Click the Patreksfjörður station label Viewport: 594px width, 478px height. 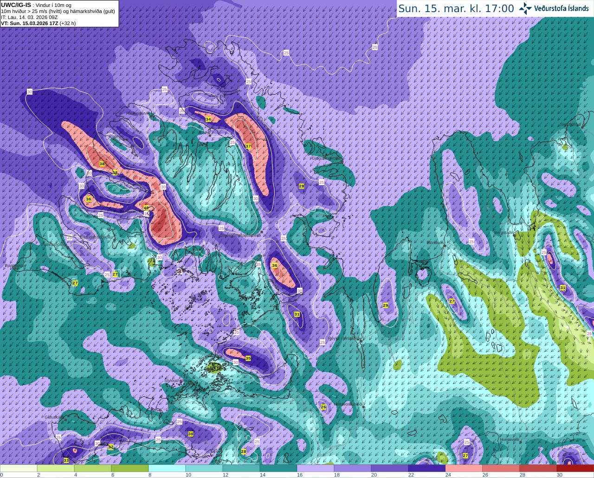(x=53, y=244)
